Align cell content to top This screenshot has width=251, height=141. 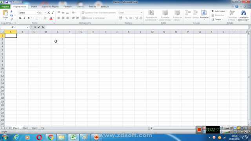(59, 13)
